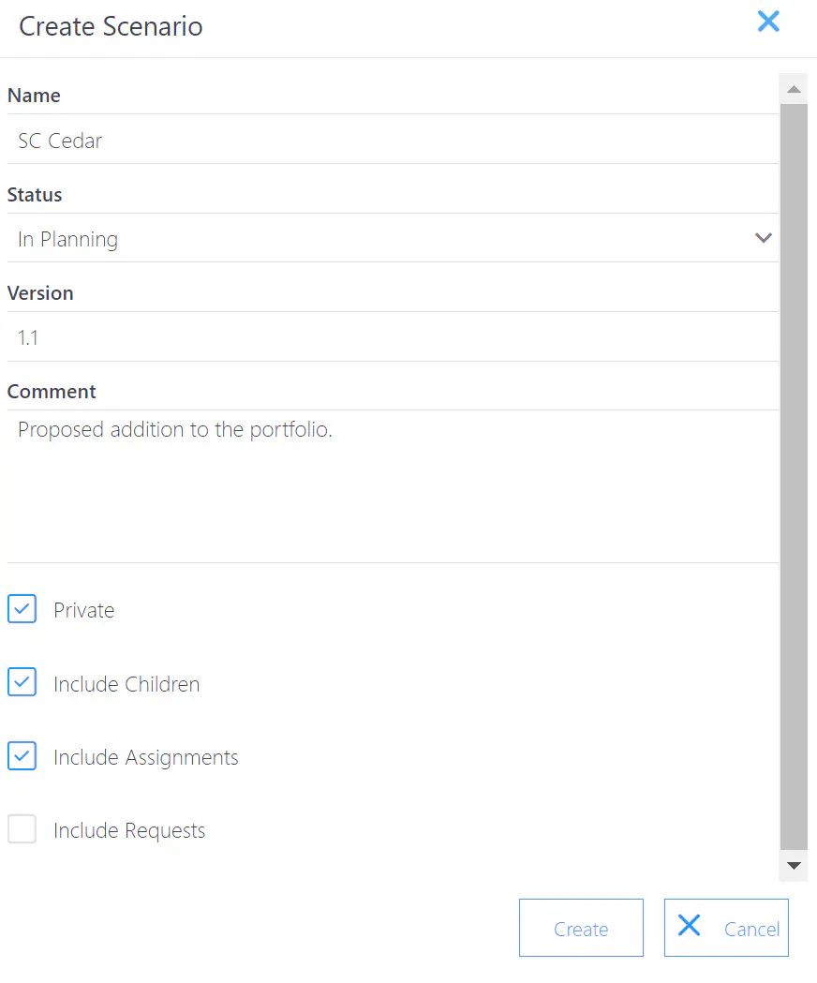This screenshot has width=817, height=983.
Task: Toggle the Include Children checkbox
Action: (x=22, y=682)
